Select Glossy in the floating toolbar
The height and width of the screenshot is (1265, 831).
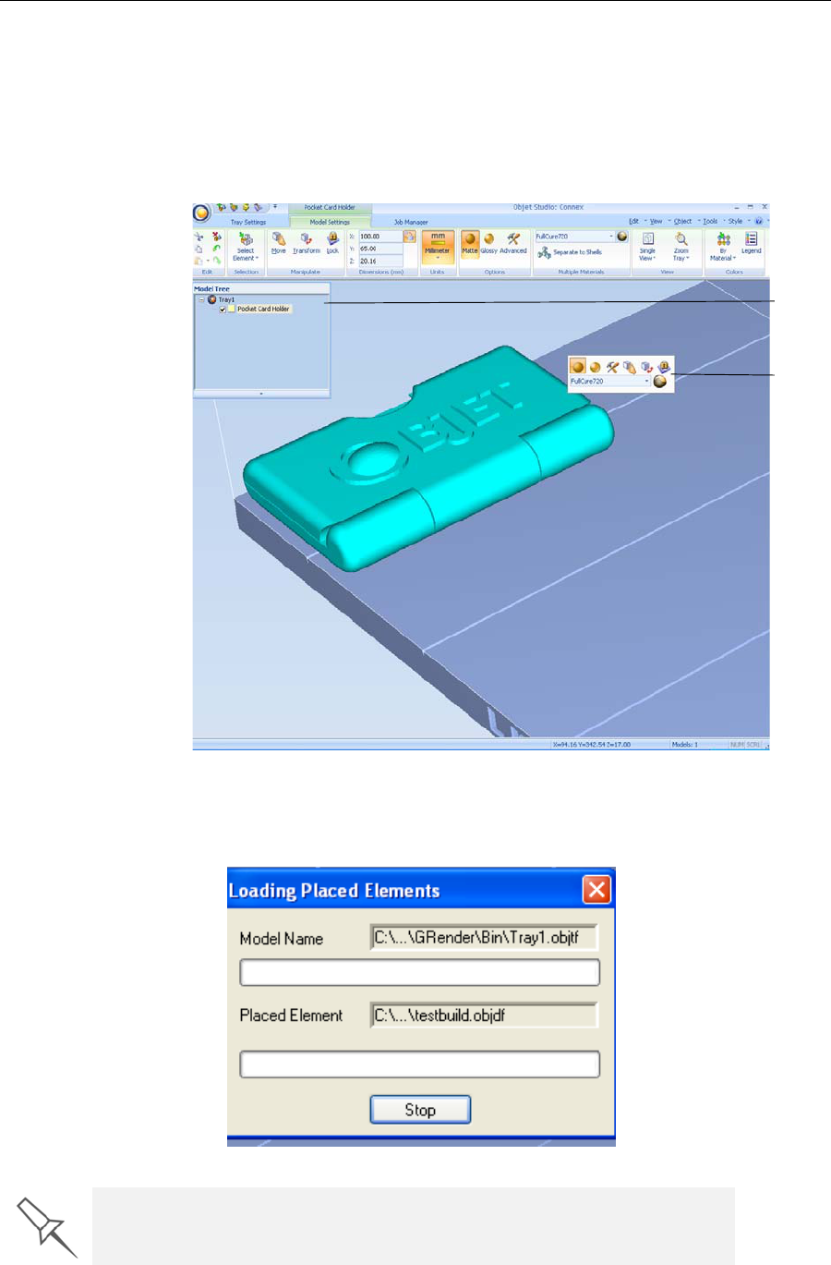pos(596,367)
